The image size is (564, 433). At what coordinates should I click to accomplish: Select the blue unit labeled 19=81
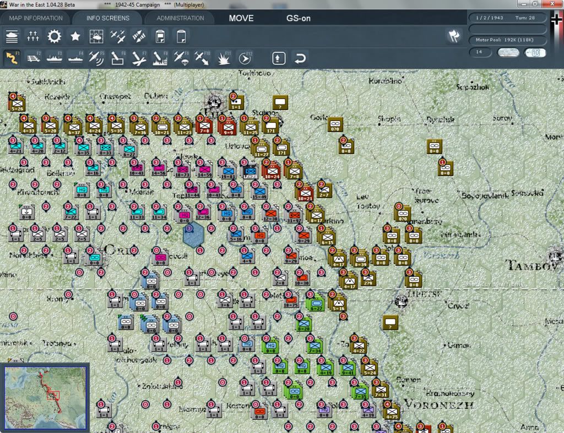coord(228,171)
